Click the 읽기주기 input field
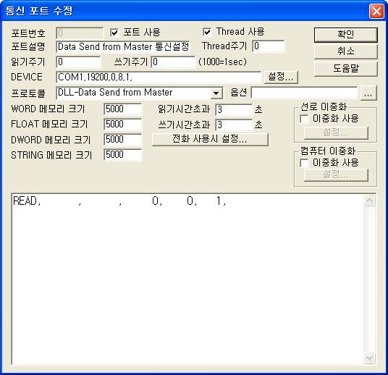 pos(78,62)
